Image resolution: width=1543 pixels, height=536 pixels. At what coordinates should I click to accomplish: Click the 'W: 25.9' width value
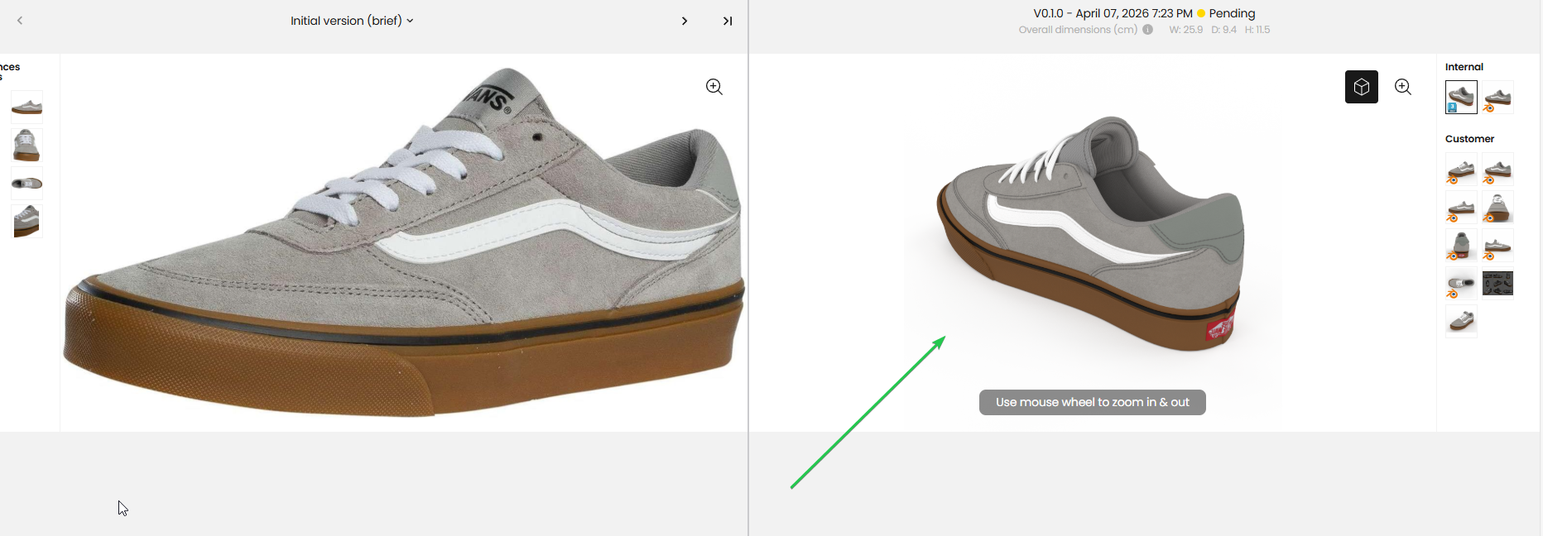pos(1185,30)
